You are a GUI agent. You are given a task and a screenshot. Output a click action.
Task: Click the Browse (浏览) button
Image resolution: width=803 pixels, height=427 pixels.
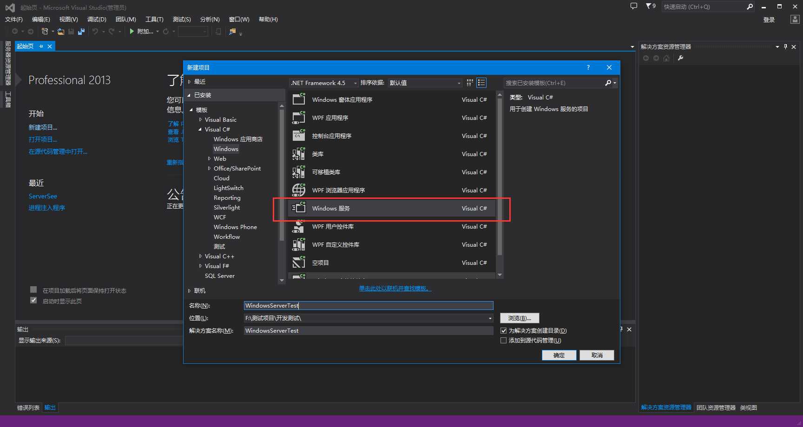[x=520, y=318]
